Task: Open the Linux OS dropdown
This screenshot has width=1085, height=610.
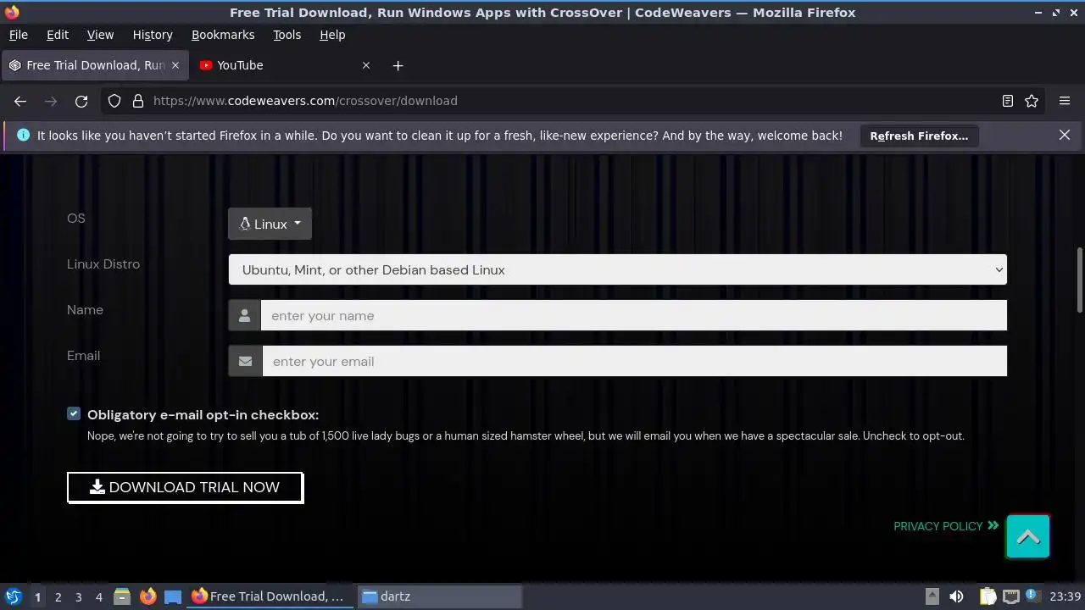Action: [270, 224]
